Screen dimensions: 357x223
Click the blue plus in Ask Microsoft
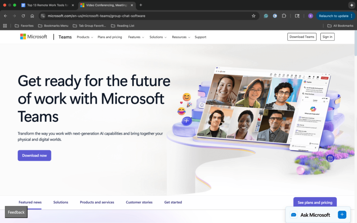pyautogui.click(x=342, y=215)
